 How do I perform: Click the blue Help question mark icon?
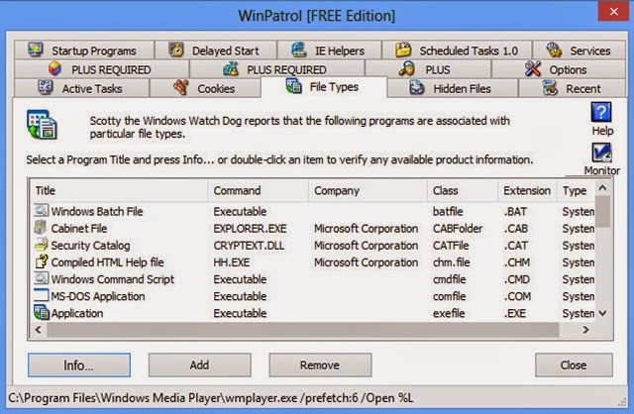(x=601, y=112)
